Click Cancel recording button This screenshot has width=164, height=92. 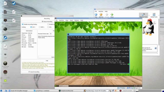(34, 72)
